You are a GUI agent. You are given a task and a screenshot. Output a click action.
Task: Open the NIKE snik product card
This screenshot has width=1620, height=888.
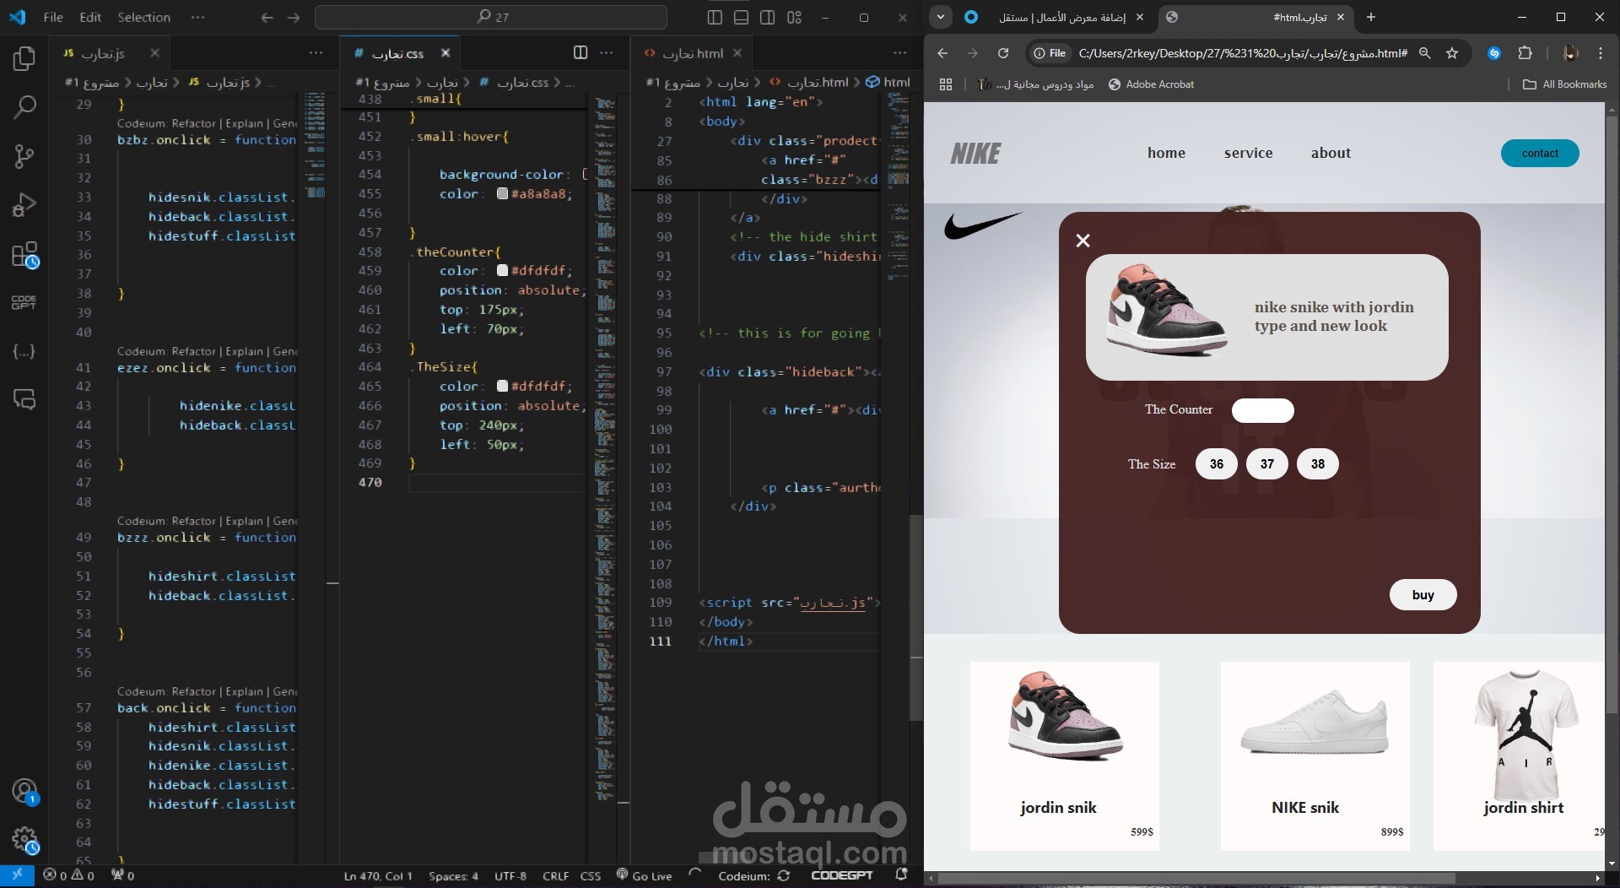point(1315,755)
